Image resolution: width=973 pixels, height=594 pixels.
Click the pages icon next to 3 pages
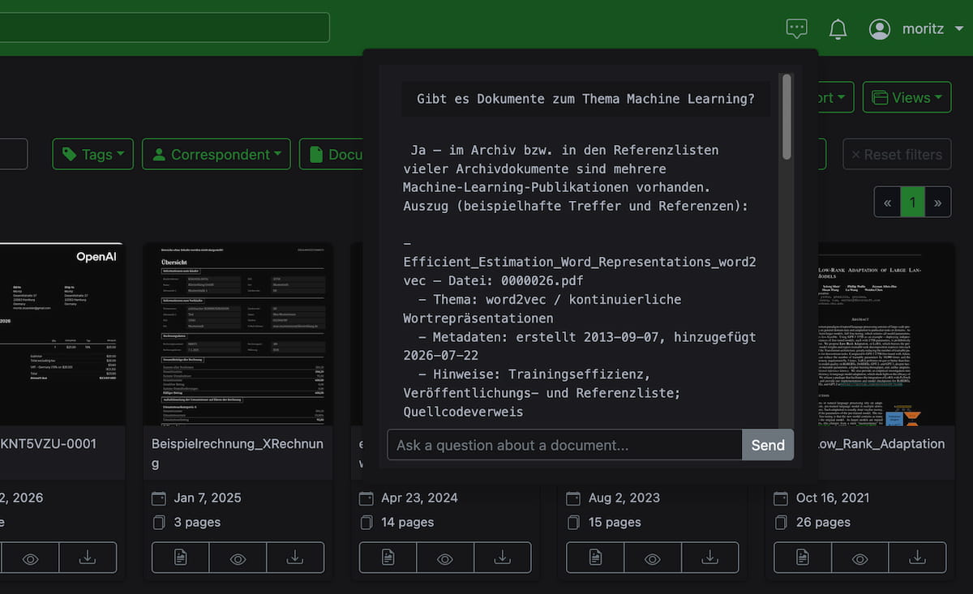coord(159,522)
